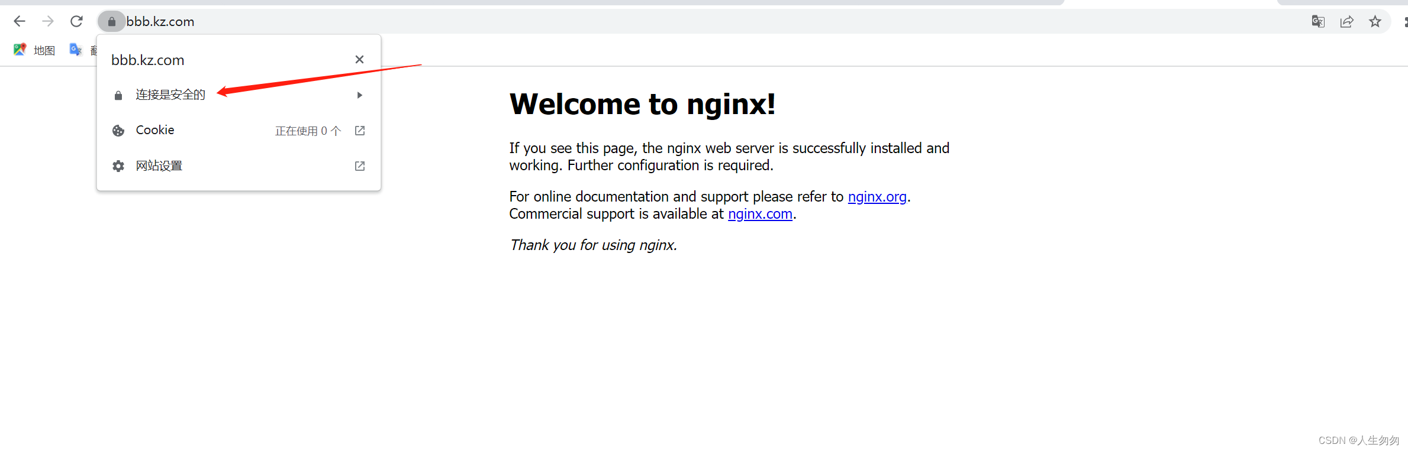Click the bbb.kz.com address bar text
The width and height of the screenshot is (1408, 451).
coord(160,22)
